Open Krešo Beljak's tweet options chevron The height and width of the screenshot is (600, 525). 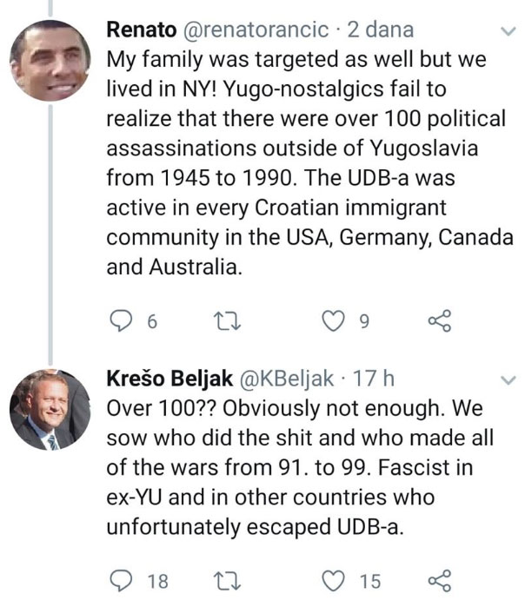click(507, 379)
